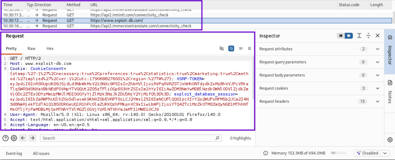Select the 10:30:16 immersivetranslate request row
The width and height of the screenshot is (395, 160).
(196, 26)
